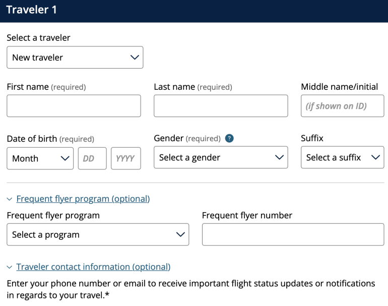Viewport: 388px width, 306px height.
Task: Click the First name input field
Action: click(x=74, y=106)
